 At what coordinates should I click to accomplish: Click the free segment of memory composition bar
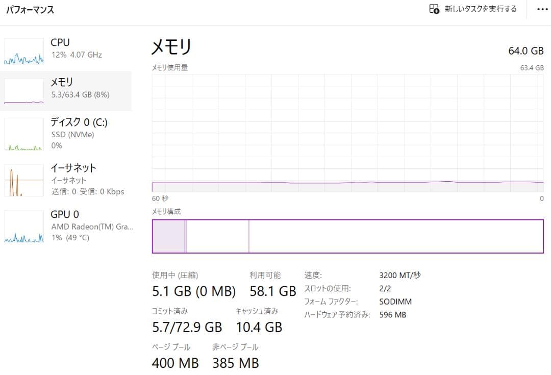point(395,236)
